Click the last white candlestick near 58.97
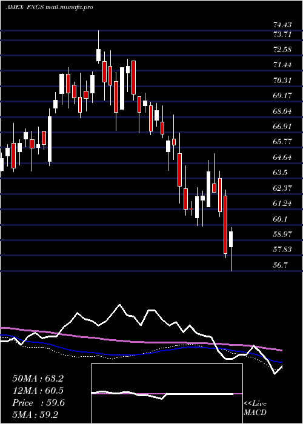The height and width of the screenshot is (424, 303). tap(231, 239)
